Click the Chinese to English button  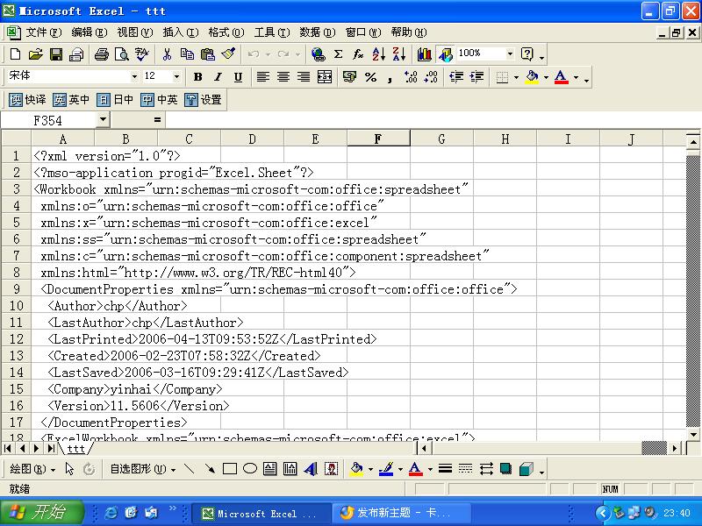[x=160, y=100]
